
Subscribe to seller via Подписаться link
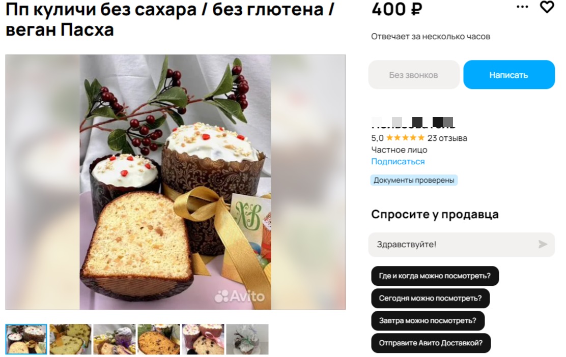click(398, 162)
